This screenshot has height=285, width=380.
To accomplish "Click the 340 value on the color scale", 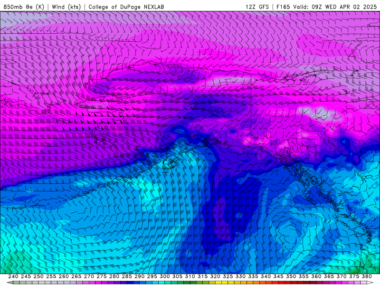I will click(266, 276).
